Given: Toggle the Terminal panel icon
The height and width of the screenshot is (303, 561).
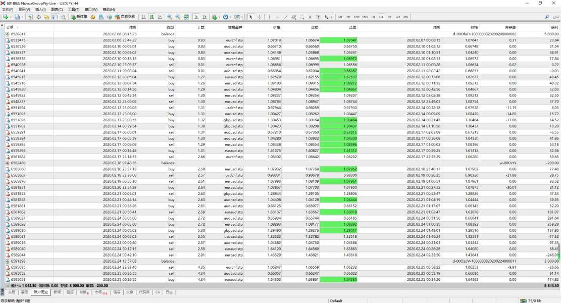Looking at the screenshot, I should 55,17.
